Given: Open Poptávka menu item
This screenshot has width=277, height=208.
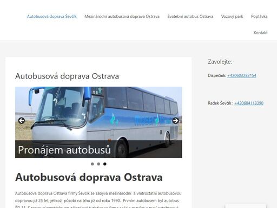Looking at the screenshot, I should [259, 16].
